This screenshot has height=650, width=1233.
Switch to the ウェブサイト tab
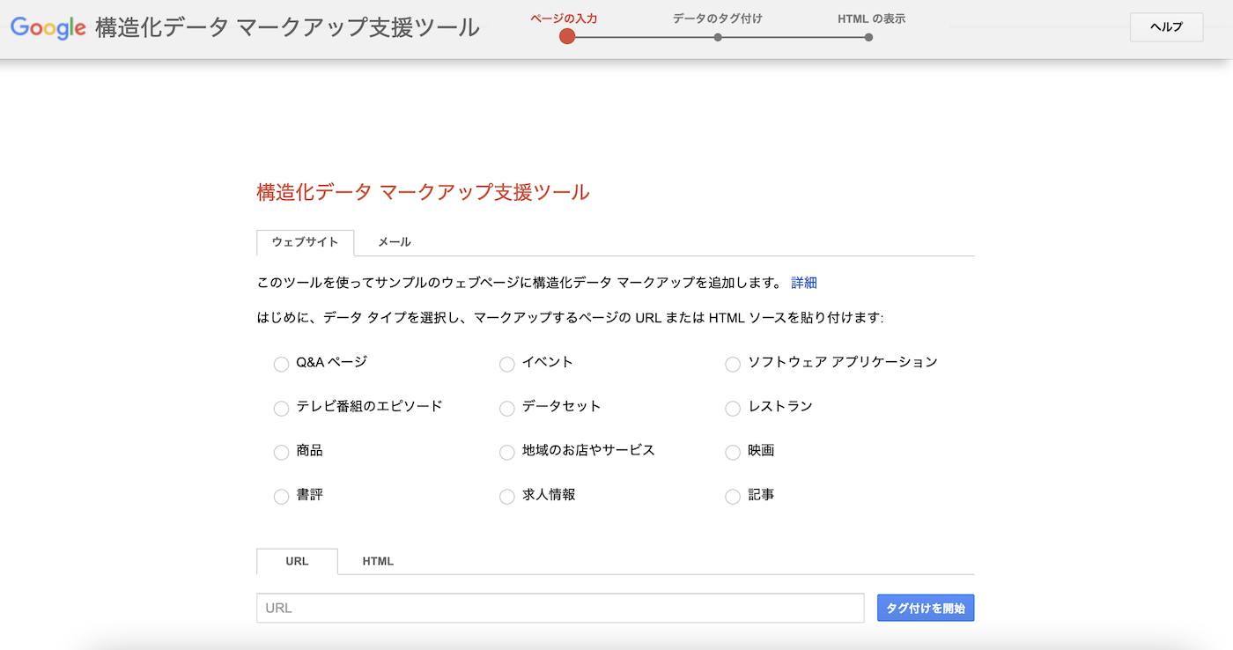305,242
